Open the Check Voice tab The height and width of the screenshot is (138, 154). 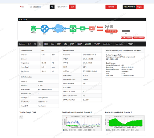65,44
